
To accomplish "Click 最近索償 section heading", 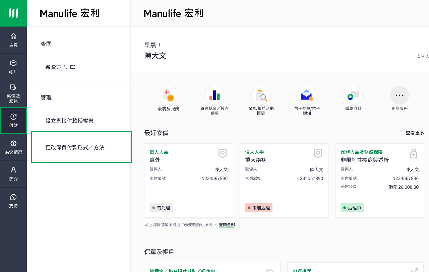I will (156, 133).
